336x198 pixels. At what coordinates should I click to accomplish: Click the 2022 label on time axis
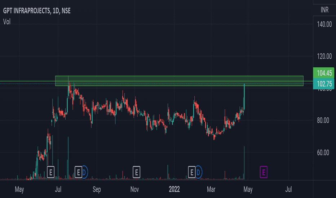pyautogui.click(x=174, y=189)
